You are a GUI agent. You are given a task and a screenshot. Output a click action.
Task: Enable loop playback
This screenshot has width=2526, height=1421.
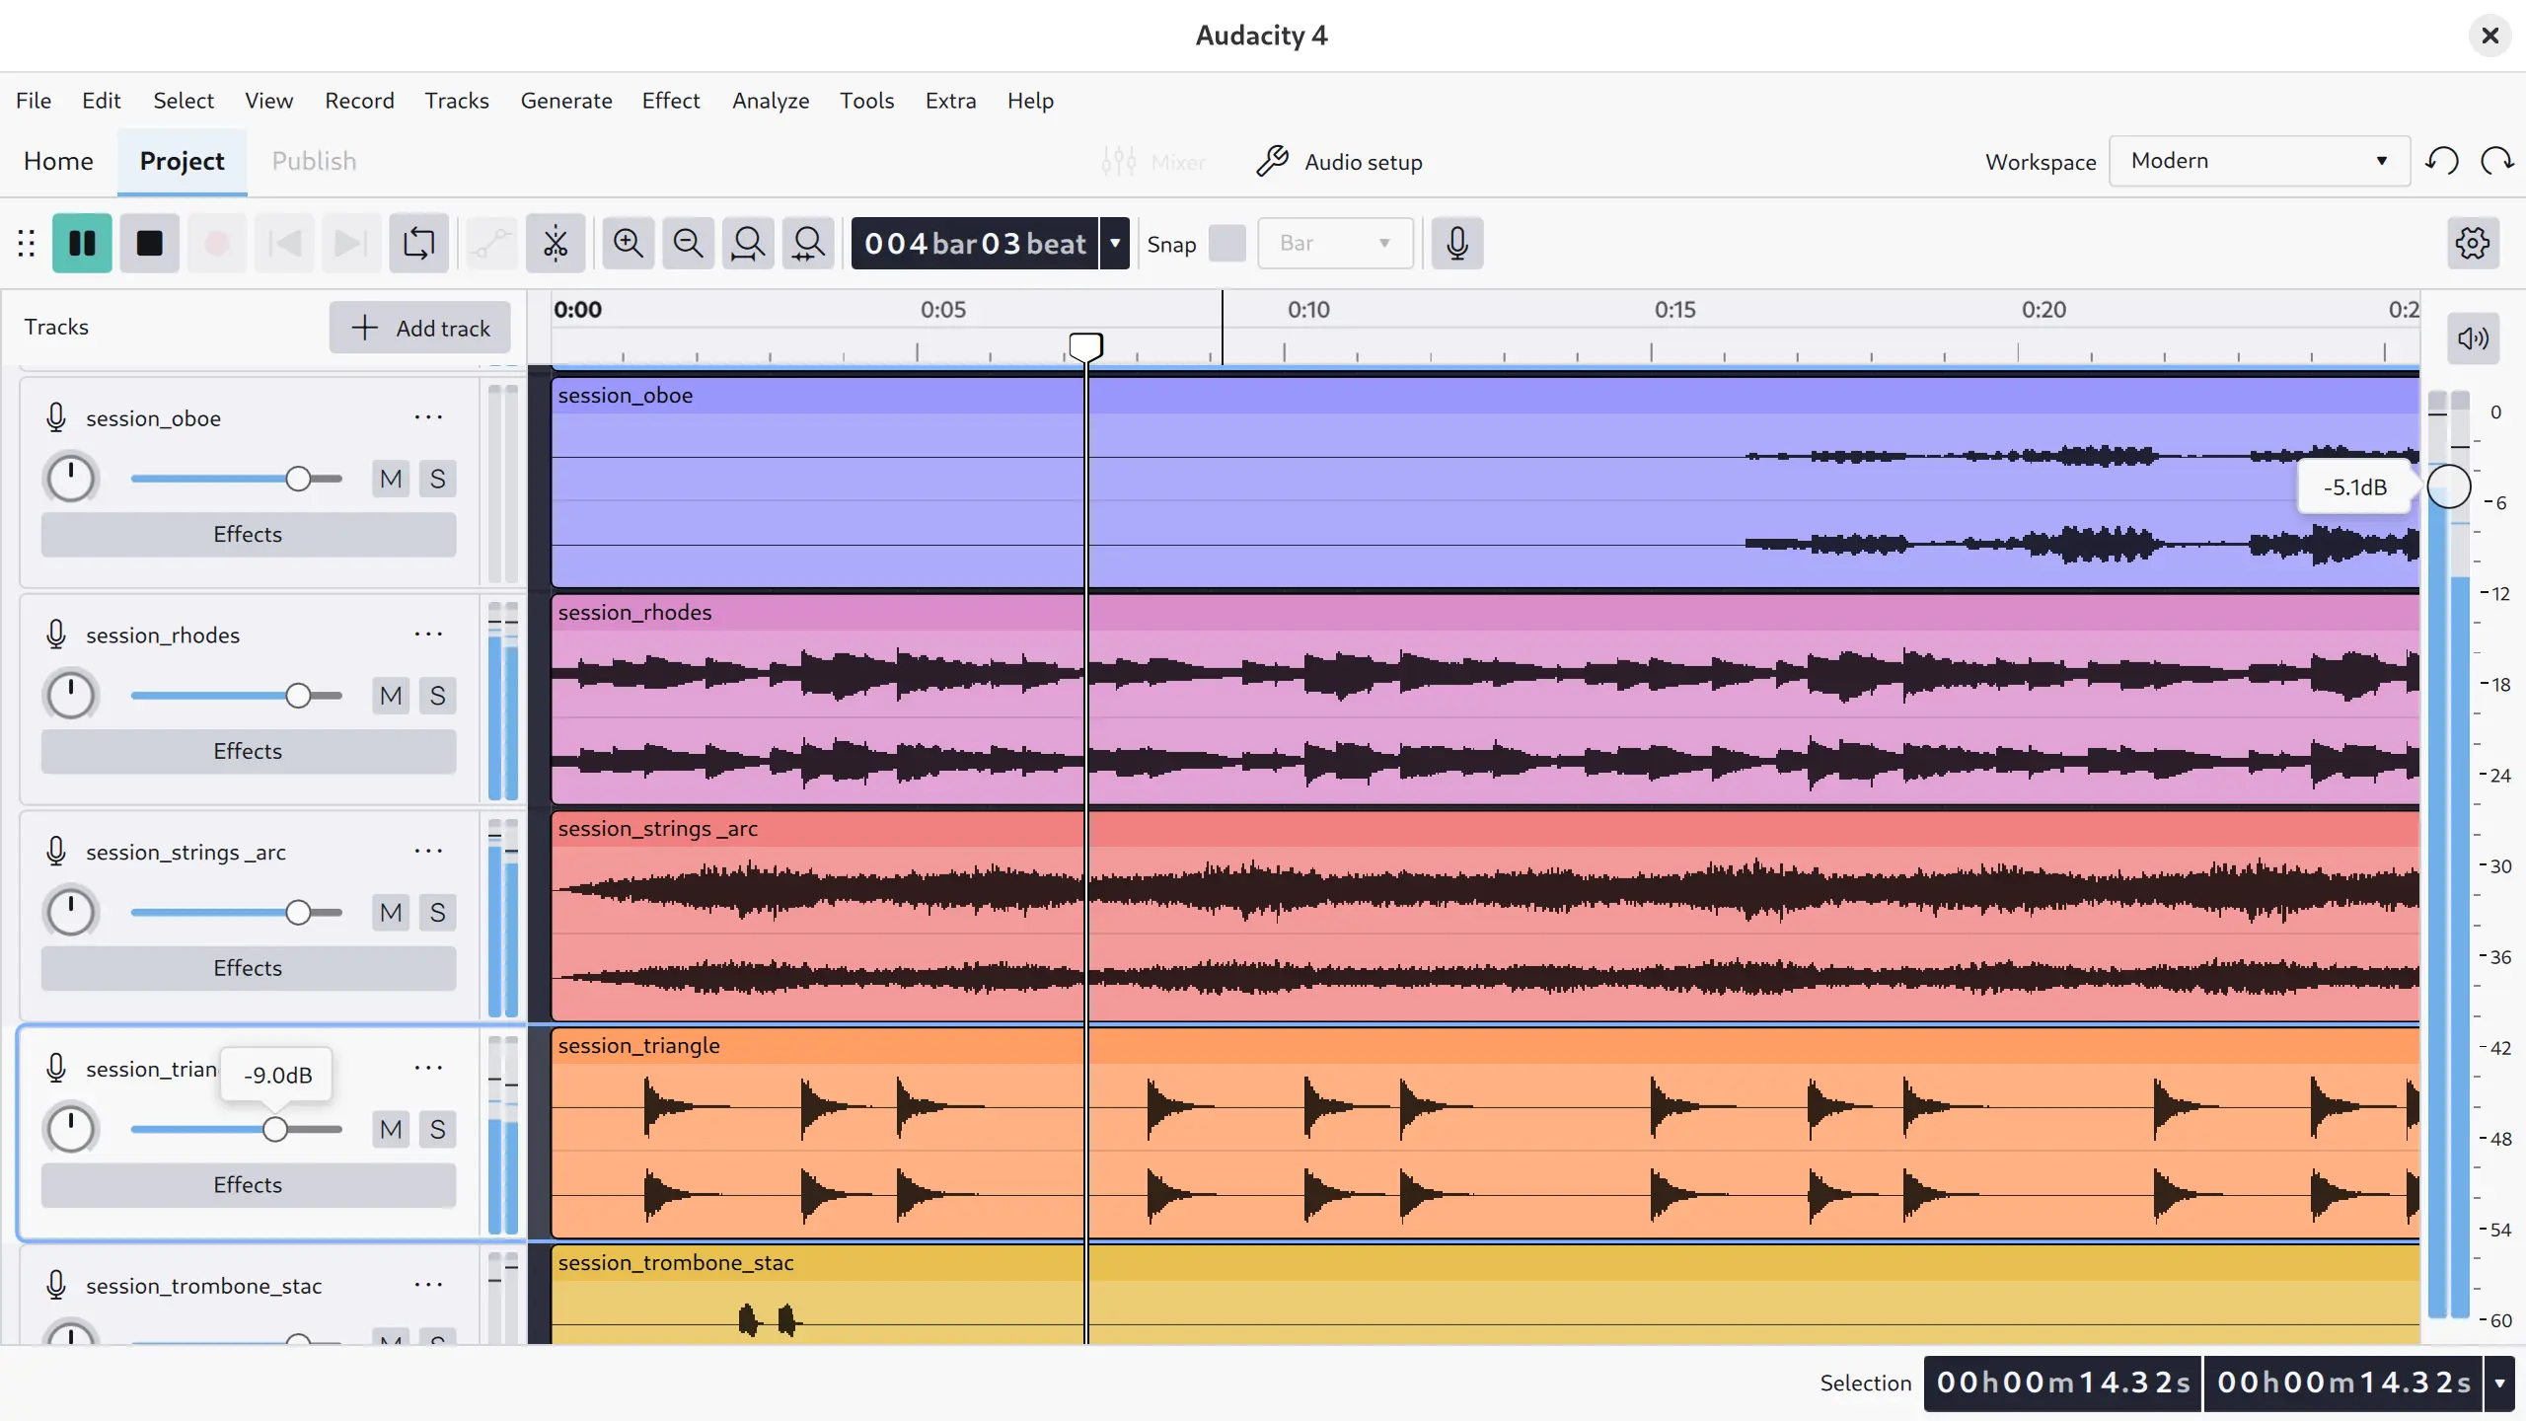tap(417, 243)
